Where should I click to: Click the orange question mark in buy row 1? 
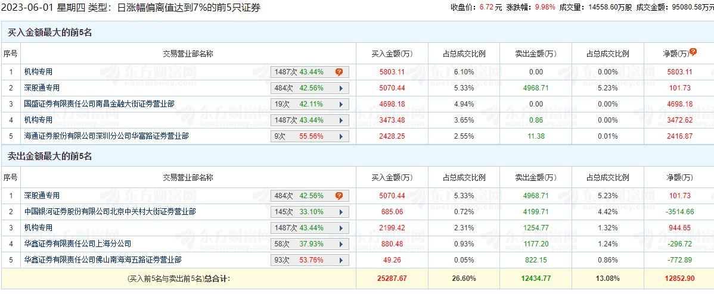tap(339, 72)
